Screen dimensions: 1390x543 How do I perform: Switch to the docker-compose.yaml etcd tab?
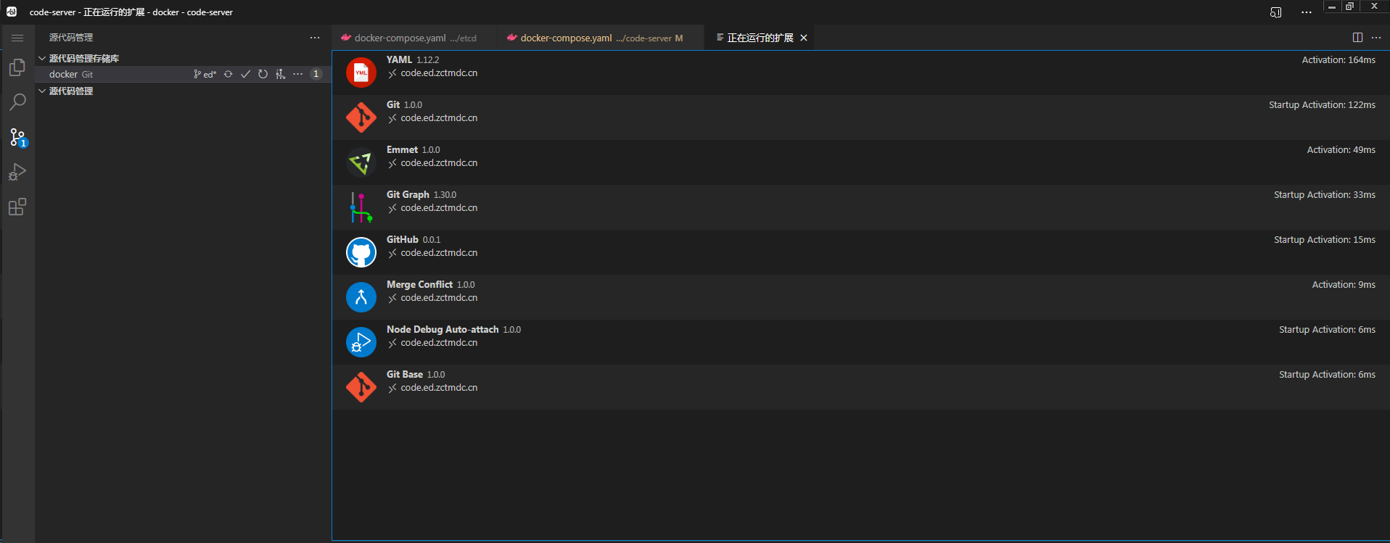point(415,38)
